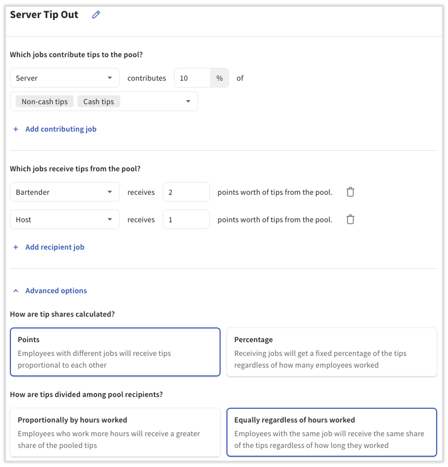
Task: Click the plus icon beside Add recipient job
Action: tap(15, 247)
